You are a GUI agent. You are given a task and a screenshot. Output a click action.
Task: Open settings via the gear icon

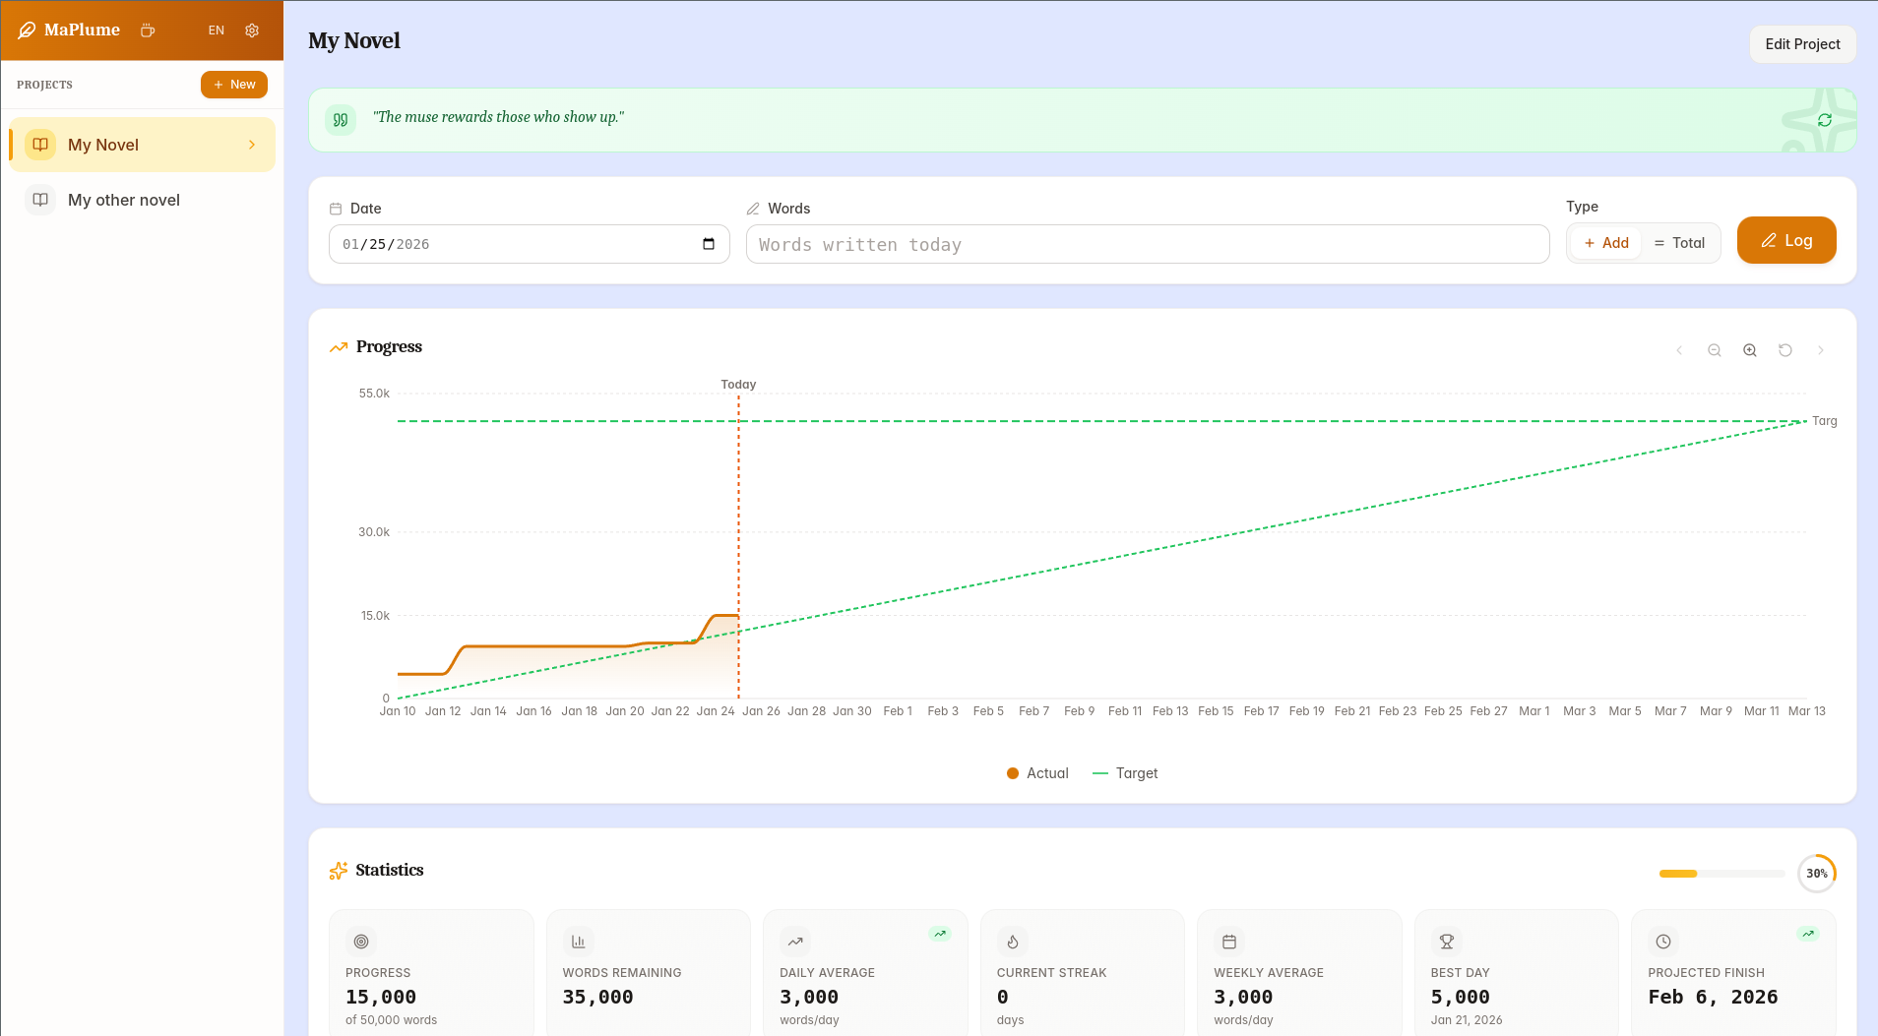click(x=252, y=30)
